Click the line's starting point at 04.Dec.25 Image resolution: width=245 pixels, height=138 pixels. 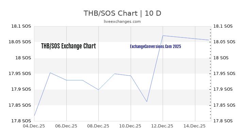pyautogui.click(x=34, y=116)
